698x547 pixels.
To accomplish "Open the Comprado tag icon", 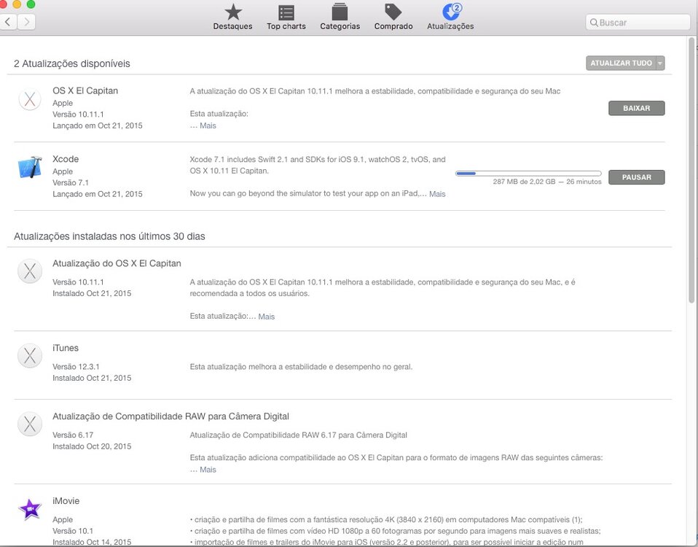I will coord(393,12).
